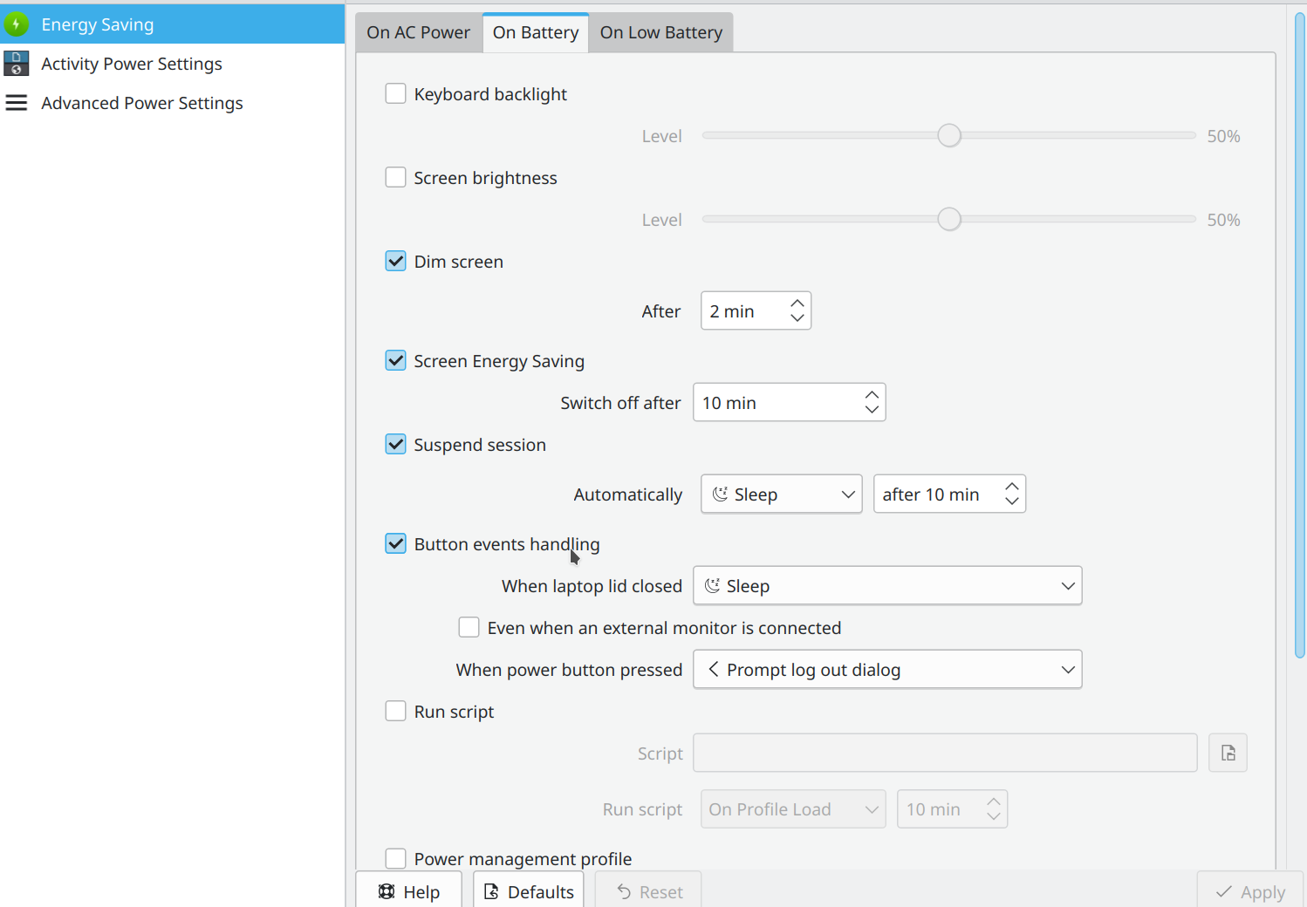
Task: Click the vertical scrollbar on the right
Action: 1300,336
